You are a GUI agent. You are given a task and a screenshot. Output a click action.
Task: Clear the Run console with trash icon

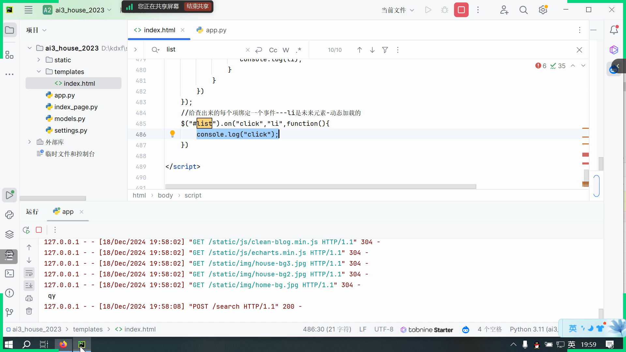click(x=29, y=311)
